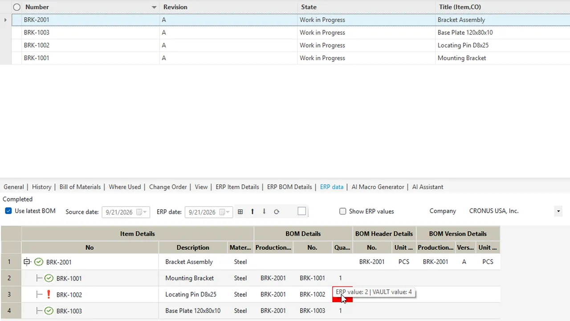This screenshot has width=570, height=321.
Task: Switch to the General tab
Action: pos(14,187)
